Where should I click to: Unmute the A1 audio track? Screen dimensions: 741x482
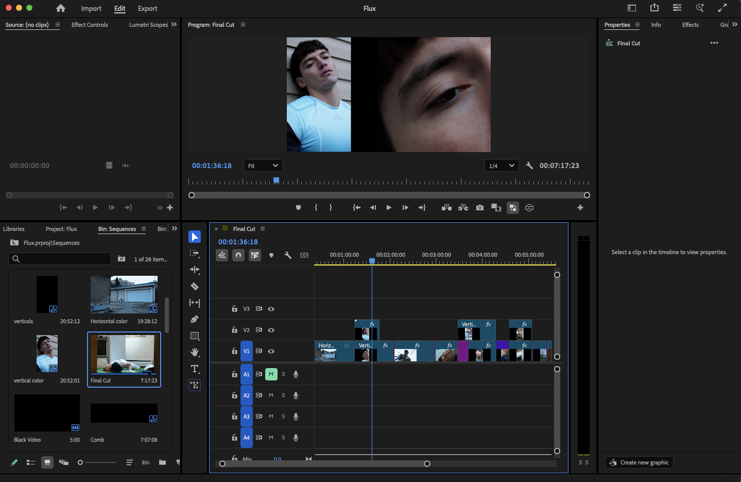point(271,374)
